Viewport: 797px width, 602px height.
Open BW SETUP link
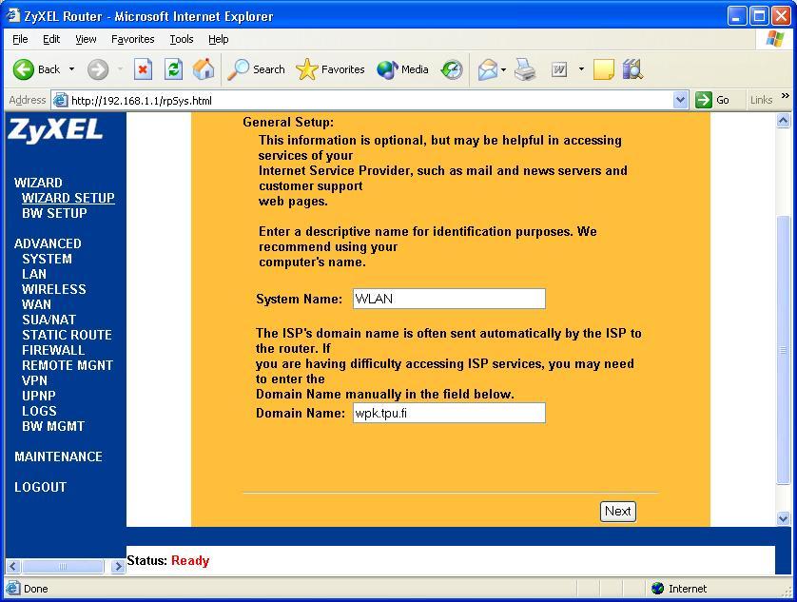[x=54, y=213]
